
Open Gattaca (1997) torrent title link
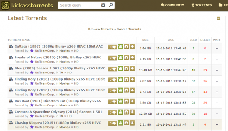(58, 47)
